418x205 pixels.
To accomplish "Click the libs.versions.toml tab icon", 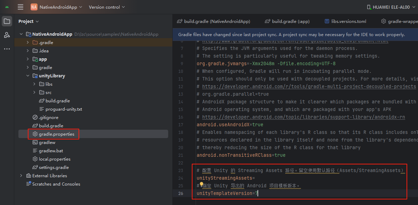I will point(327,21).
